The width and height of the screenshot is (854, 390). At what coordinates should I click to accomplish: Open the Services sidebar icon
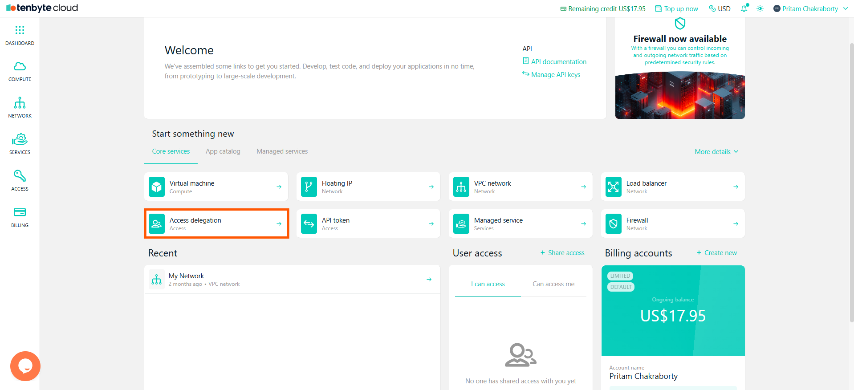click(20, 139)
